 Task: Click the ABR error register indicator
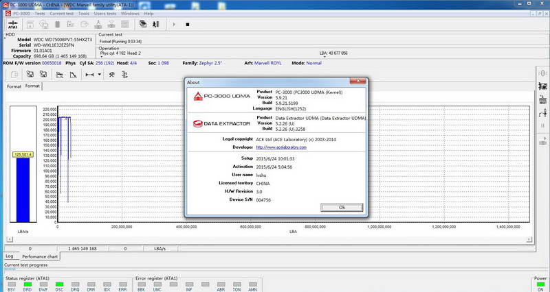221,284
